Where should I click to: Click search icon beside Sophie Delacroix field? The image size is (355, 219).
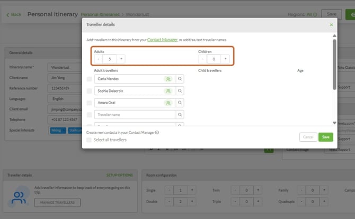[x=180, y=91]
